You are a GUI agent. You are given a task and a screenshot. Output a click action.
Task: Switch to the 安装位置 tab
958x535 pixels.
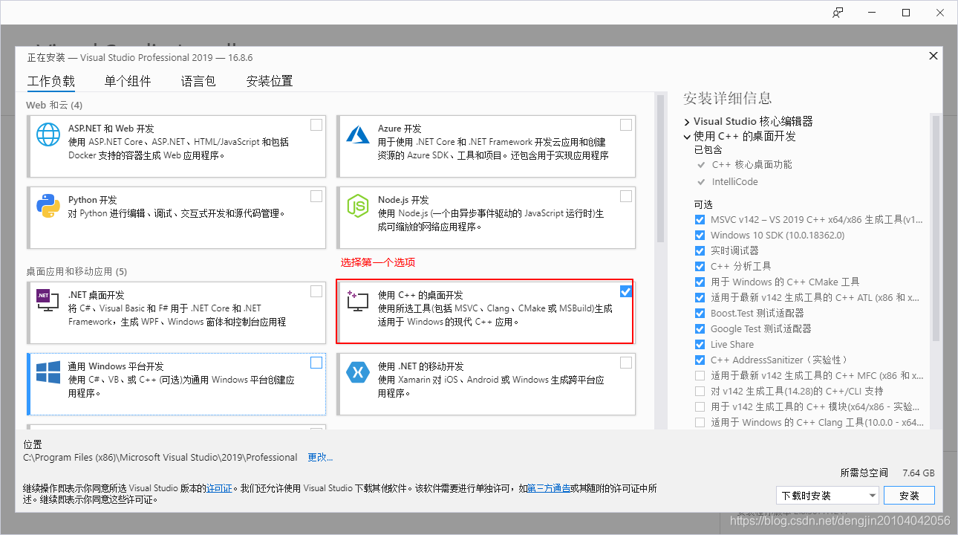[x=270, y=81]
